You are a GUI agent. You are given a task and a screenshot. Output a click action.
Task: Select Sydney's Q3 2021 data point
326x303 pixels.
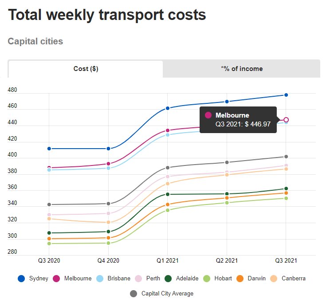pos(286,95)
